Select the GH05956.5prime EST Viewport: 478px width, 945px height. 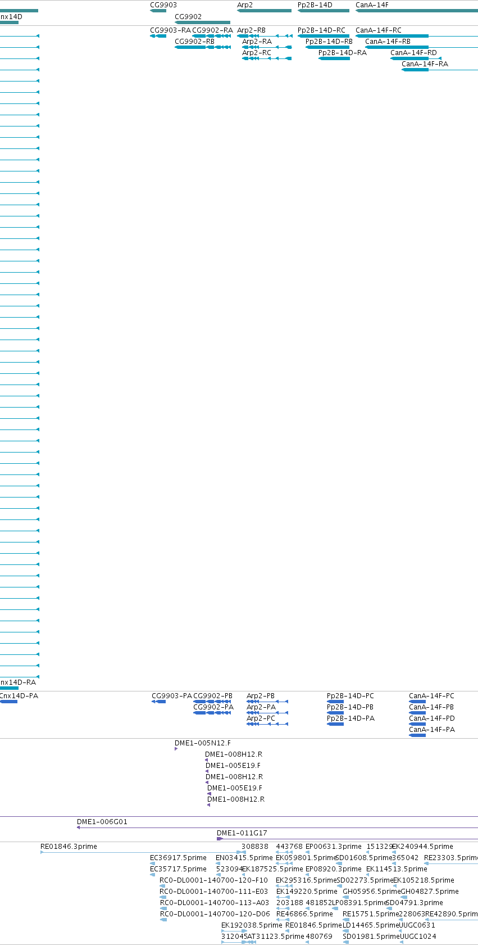click(x=345, y=897)
